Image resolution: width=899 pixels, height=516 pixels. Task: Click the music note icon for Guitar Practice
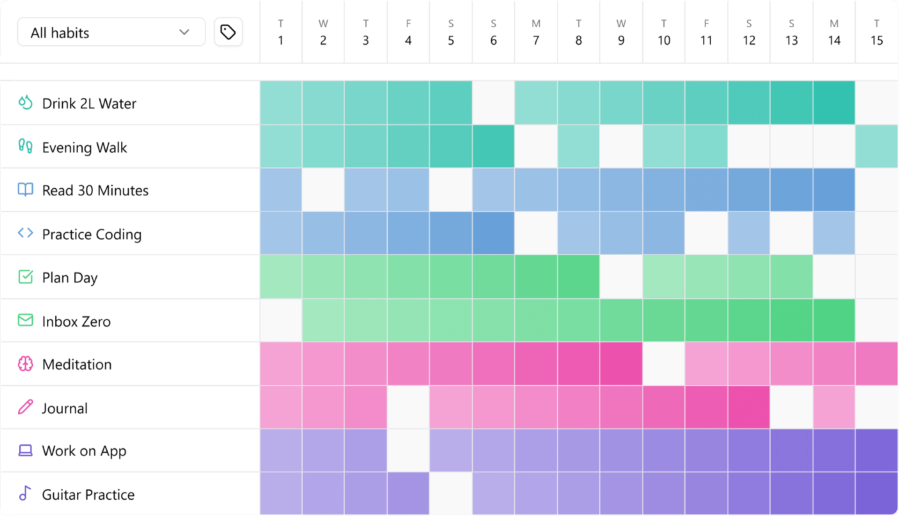(x=25, y=494)
